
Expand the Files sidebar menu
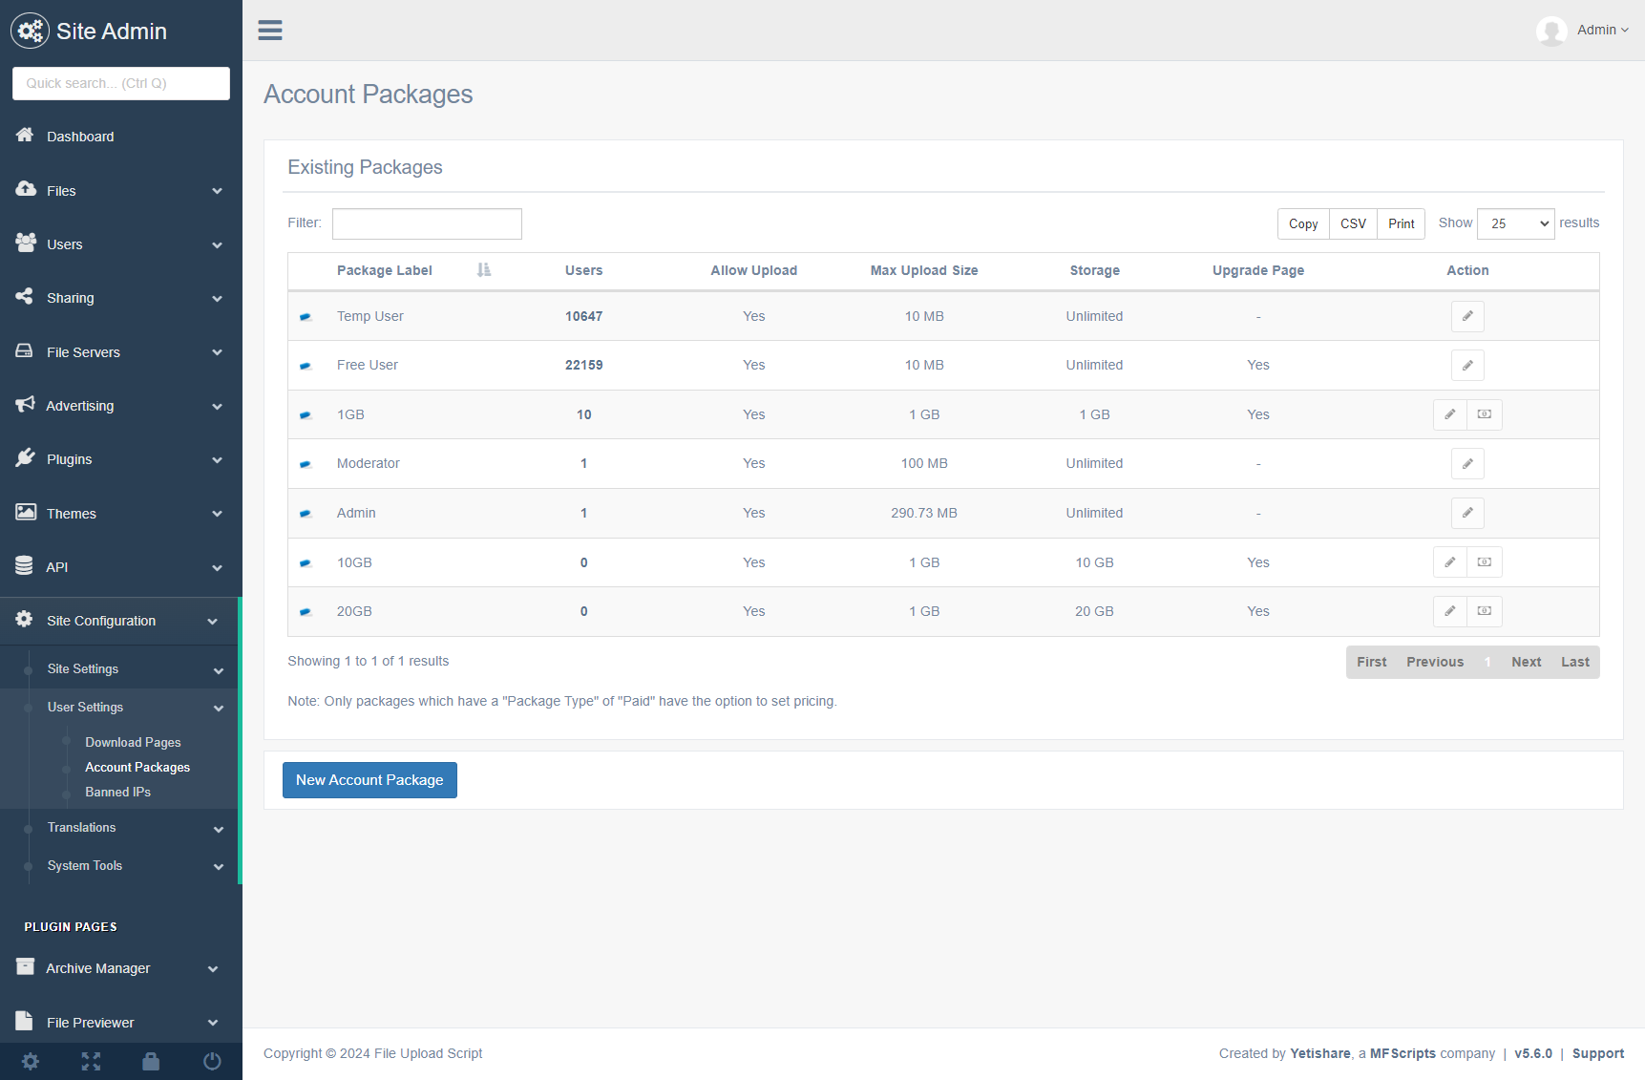[121, 191]
